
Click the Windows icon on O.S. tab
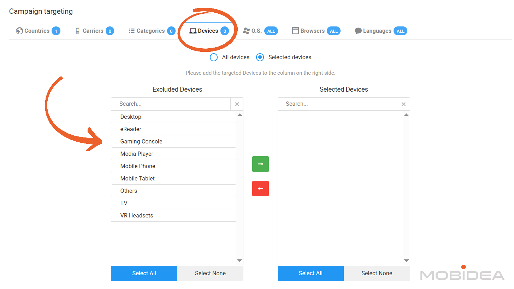247,31
